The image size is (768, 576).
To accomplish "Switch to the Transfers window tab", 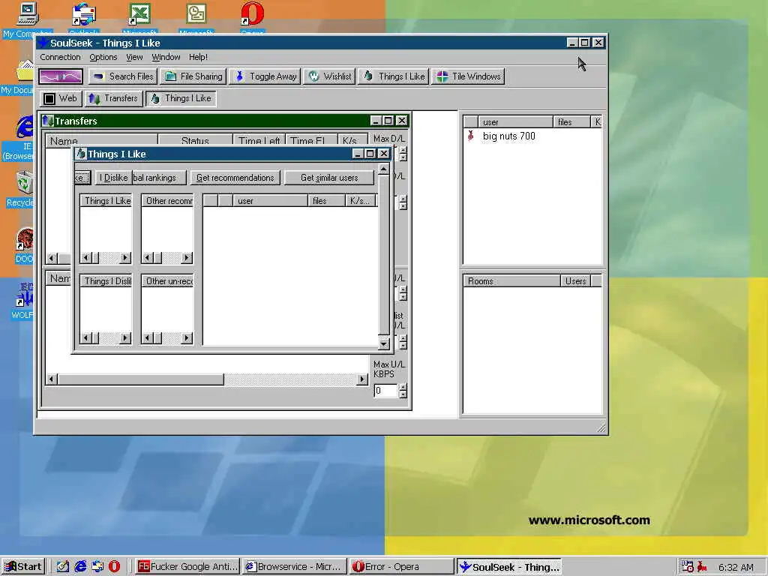I will [x=113, y=98].
